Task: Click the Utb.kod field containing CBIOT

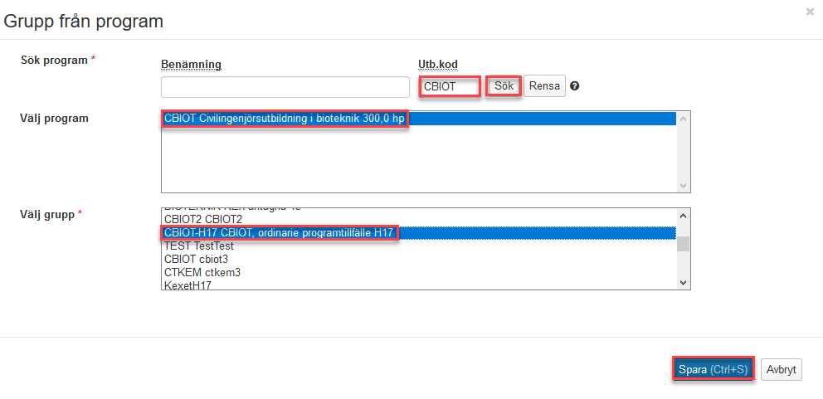Action: tap(450, 86)
